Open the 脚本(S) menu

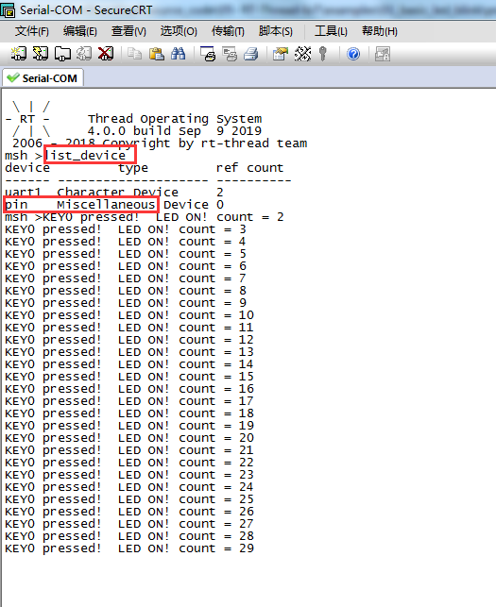click(x=276, y=31)
